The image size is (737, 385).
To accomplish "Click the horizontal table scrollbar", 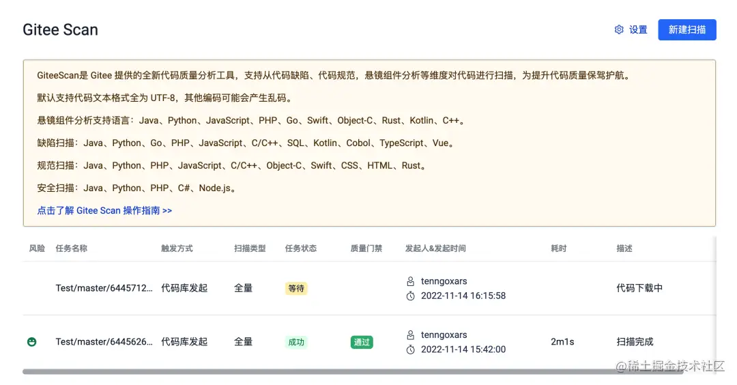I will click(353, 371).
